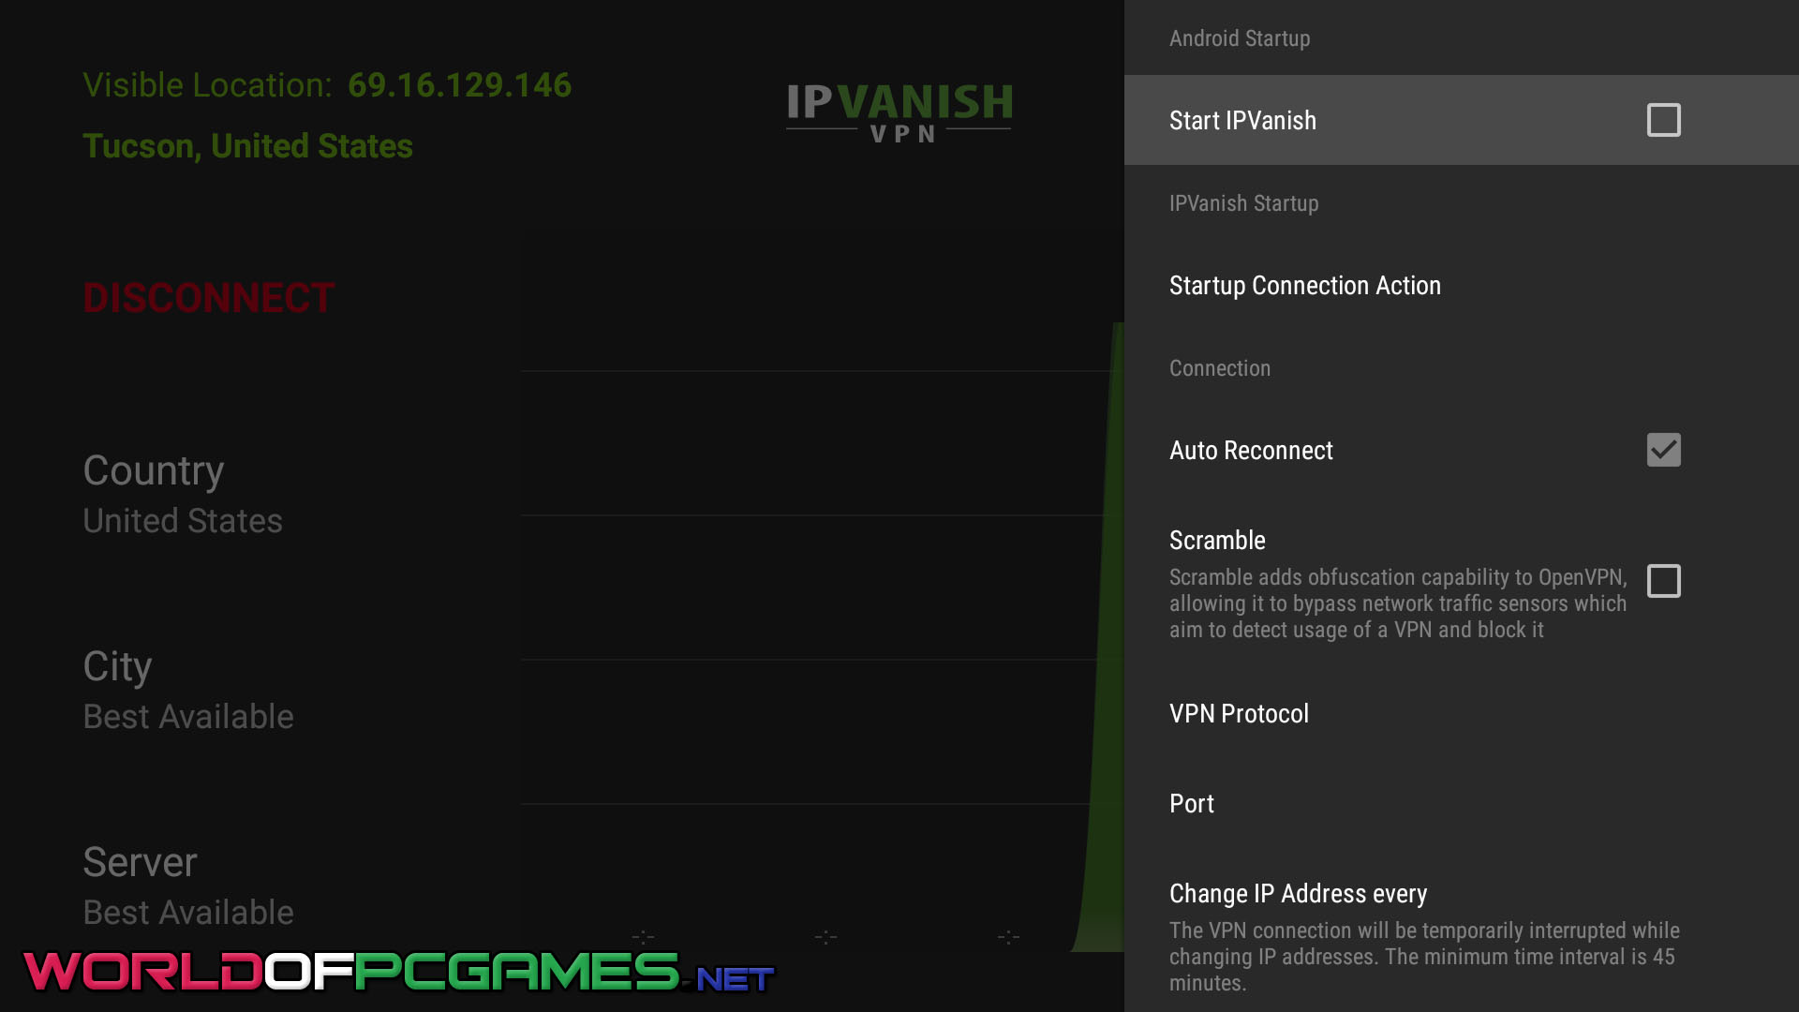Select the Startup Connection Action item

(1305, 284)
